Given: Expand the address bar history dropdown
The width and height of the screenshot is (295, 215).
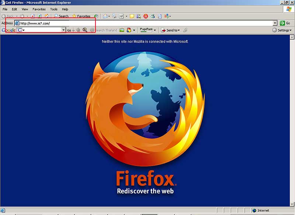Looking at the screenshot, I should pyautogui.click(x=275, y=23).
